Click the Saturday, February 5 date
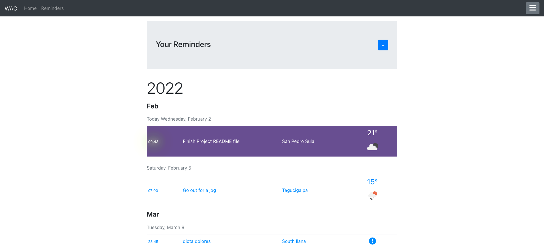This screenshot has height=246, width=544. 169,168
